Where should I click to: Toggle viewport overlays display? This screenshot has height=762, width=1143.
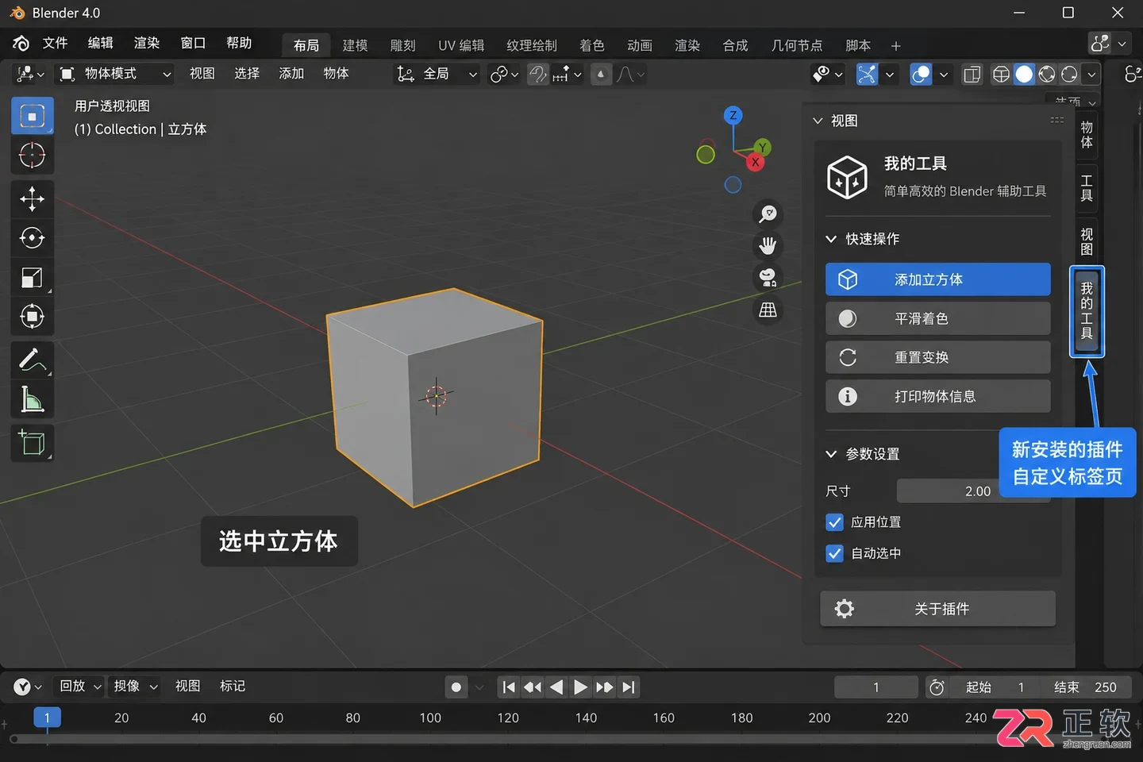[x=921, y=74]
